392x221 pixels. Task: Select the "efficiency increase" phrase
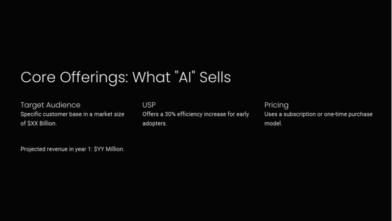(x=201, y=114)
